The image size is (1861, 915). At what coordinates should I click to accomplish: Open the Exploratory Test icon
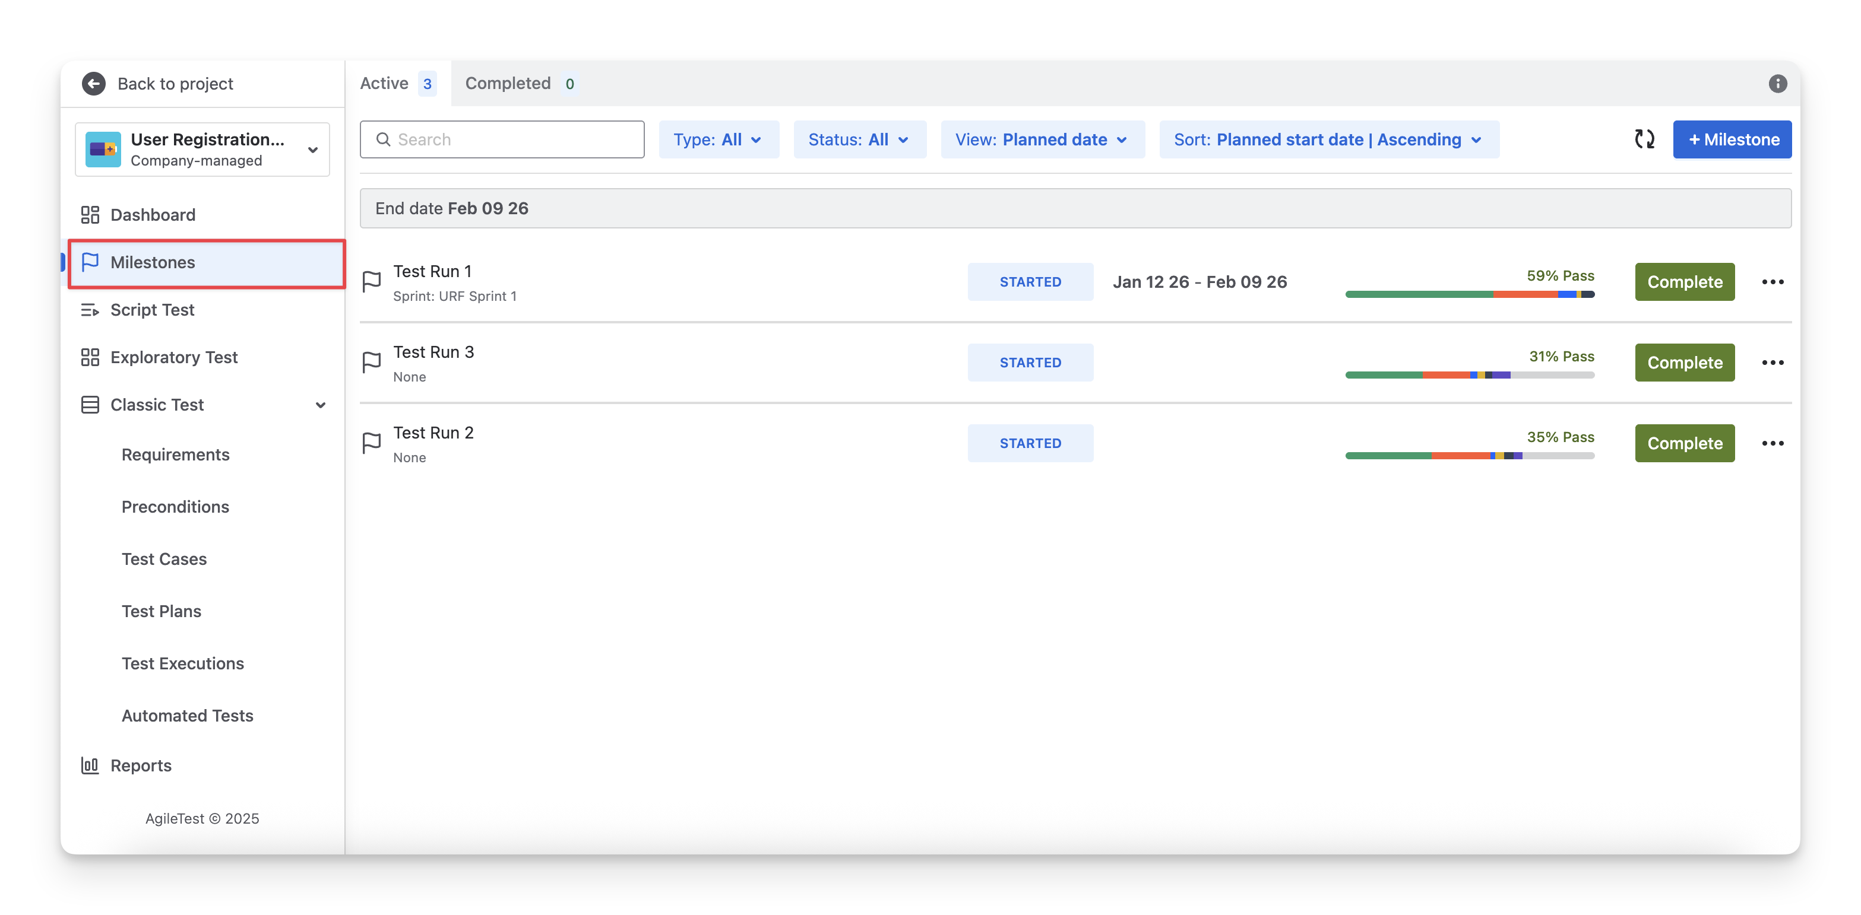click(90, 357)
